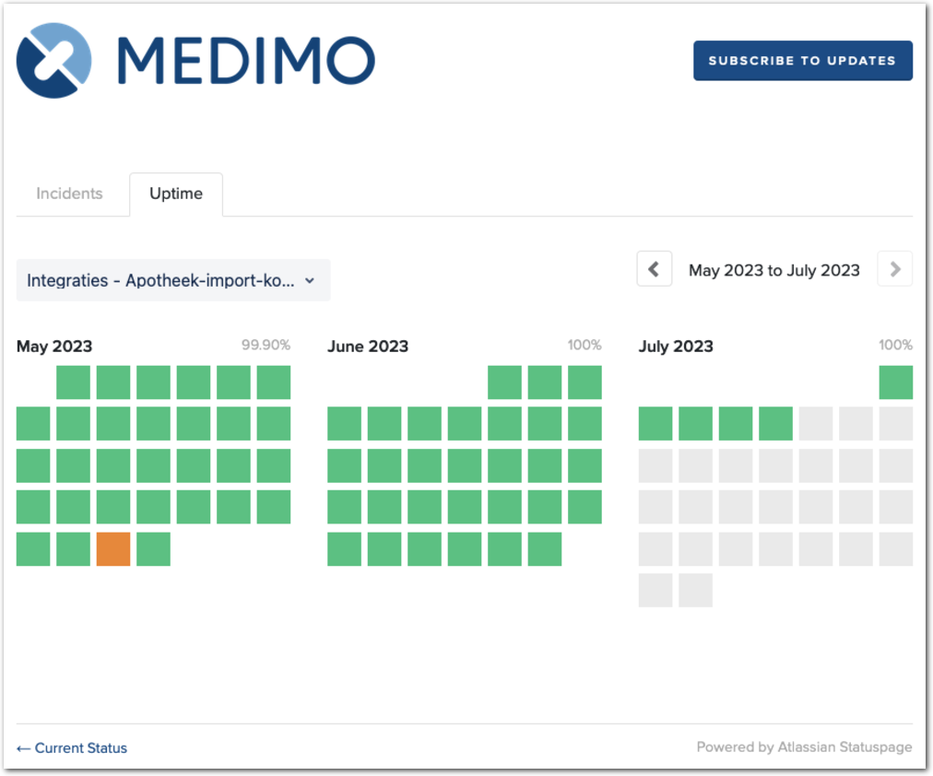Click the next date range arrow
This screenshot has width=933, height=776.
894,269
